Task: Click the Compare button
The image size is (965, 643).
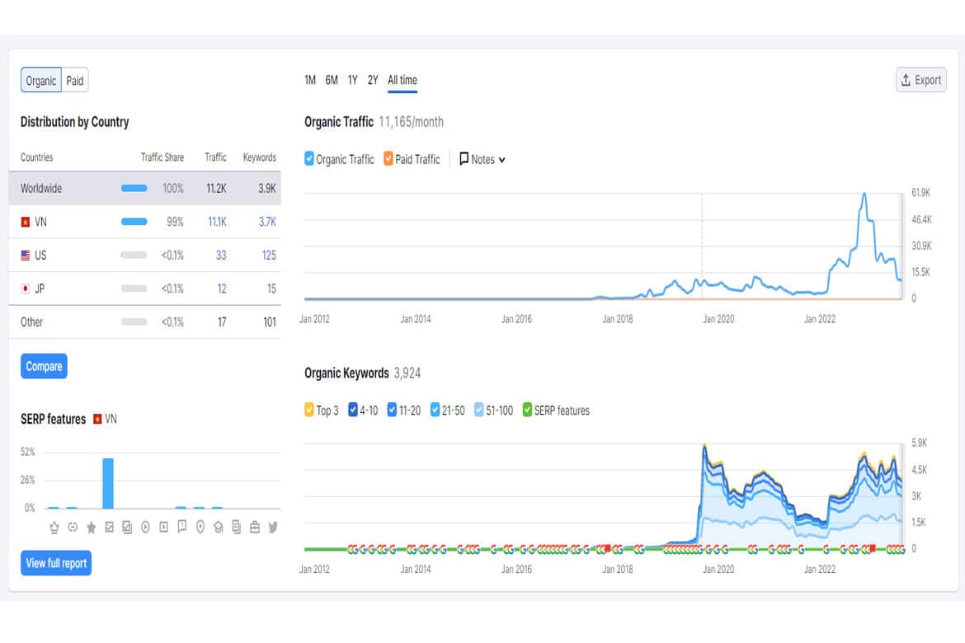Action: click(44, 366)
